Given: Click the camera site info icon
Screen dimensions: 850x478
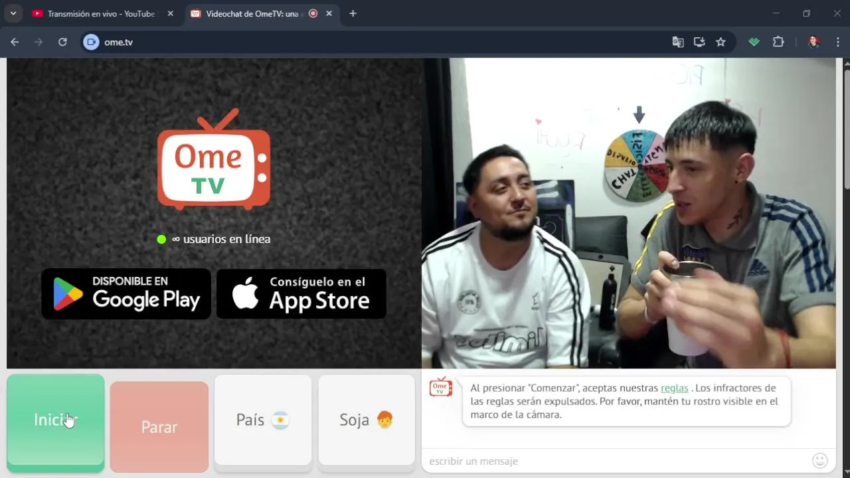Looking at the screenshot, I should (91, 42).
